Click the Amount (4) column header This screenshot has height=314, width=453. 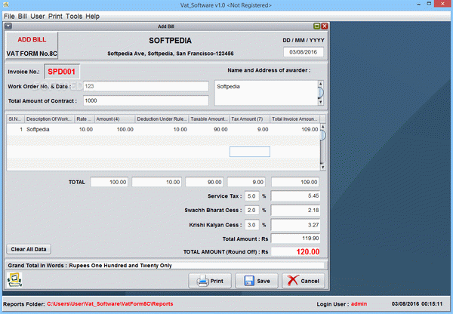pos(115,119)
